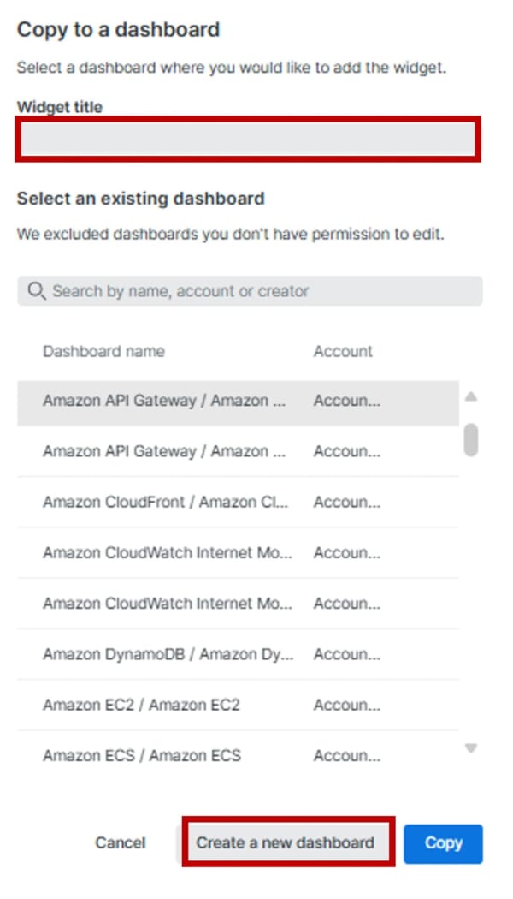Click the Account column header
This screenshot has height=899, width=513.
point(343,351)
